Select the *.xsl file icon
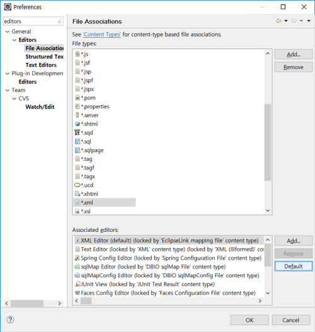315x332 pixels. coord(77,211)
